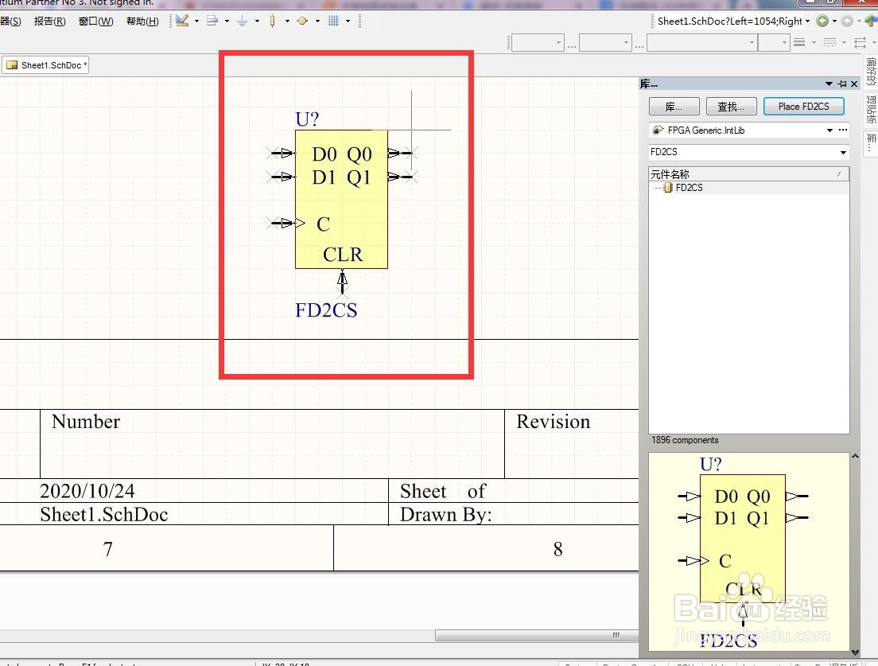This screenshot has width=878, height=666.
Task: Click the 查找... search button
Action: click(x=732, y=107)
